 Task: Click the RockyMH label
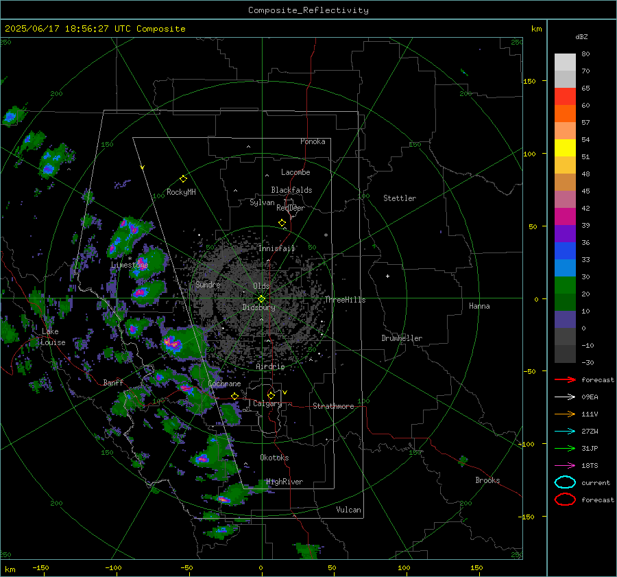(181, 192)
